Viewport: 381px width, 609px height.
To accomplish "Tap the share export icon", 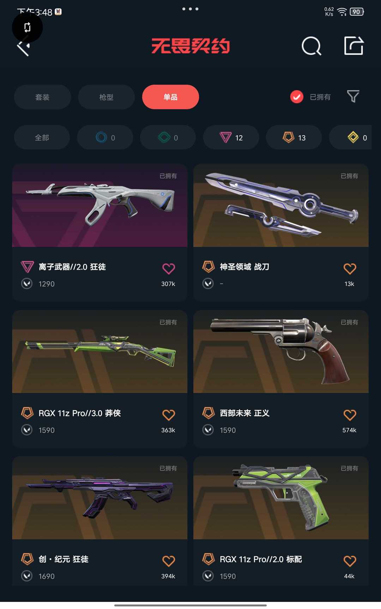I will click(354, 46).
